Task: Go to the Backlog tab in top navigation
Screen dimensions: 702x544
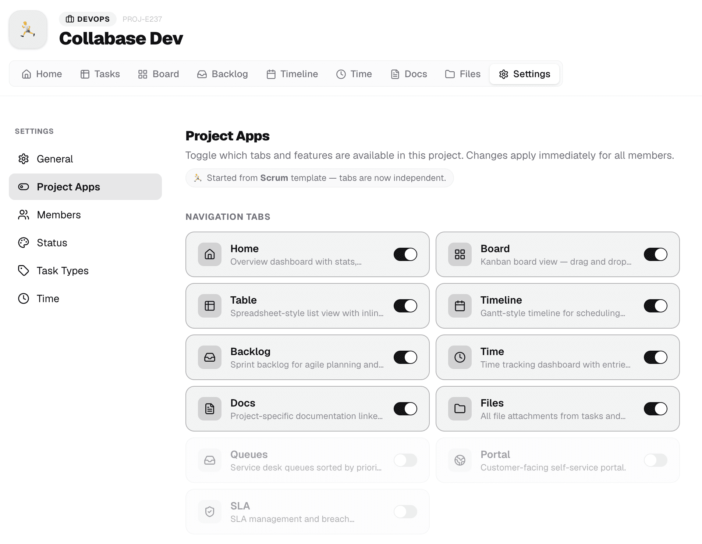Action: tap(223, 74)
